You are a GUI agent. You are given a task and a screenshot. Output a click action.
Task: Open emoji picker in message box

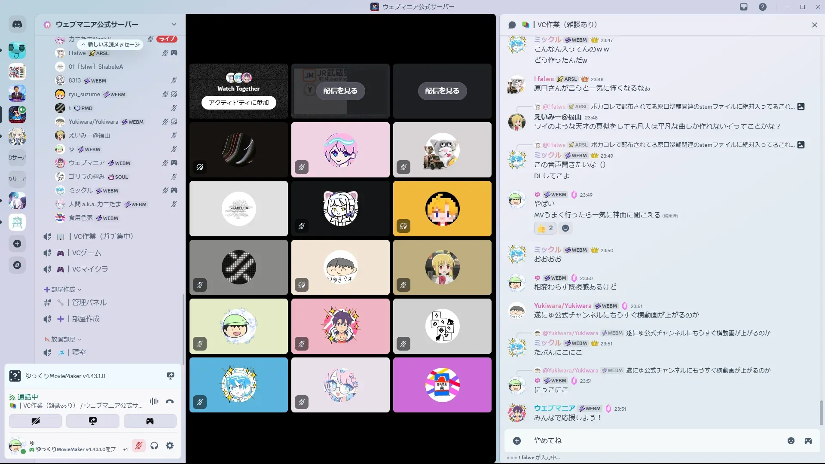coord(791,441)
